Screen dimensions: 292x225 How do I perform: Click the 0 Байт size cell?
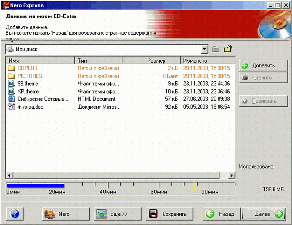(x=170, y=76)
